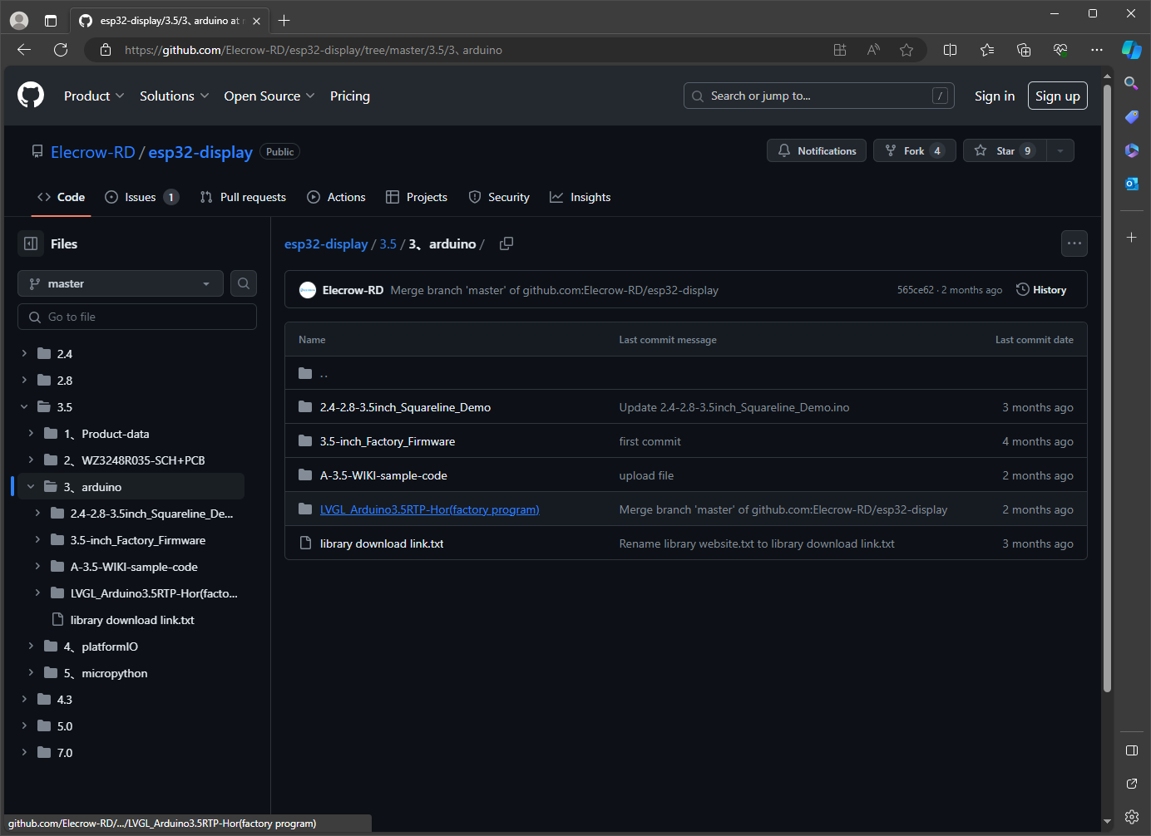This screenshot has width=1151, height=836.
Task: Open the 3.5 breadcrumb link
Action: [388, 243]
